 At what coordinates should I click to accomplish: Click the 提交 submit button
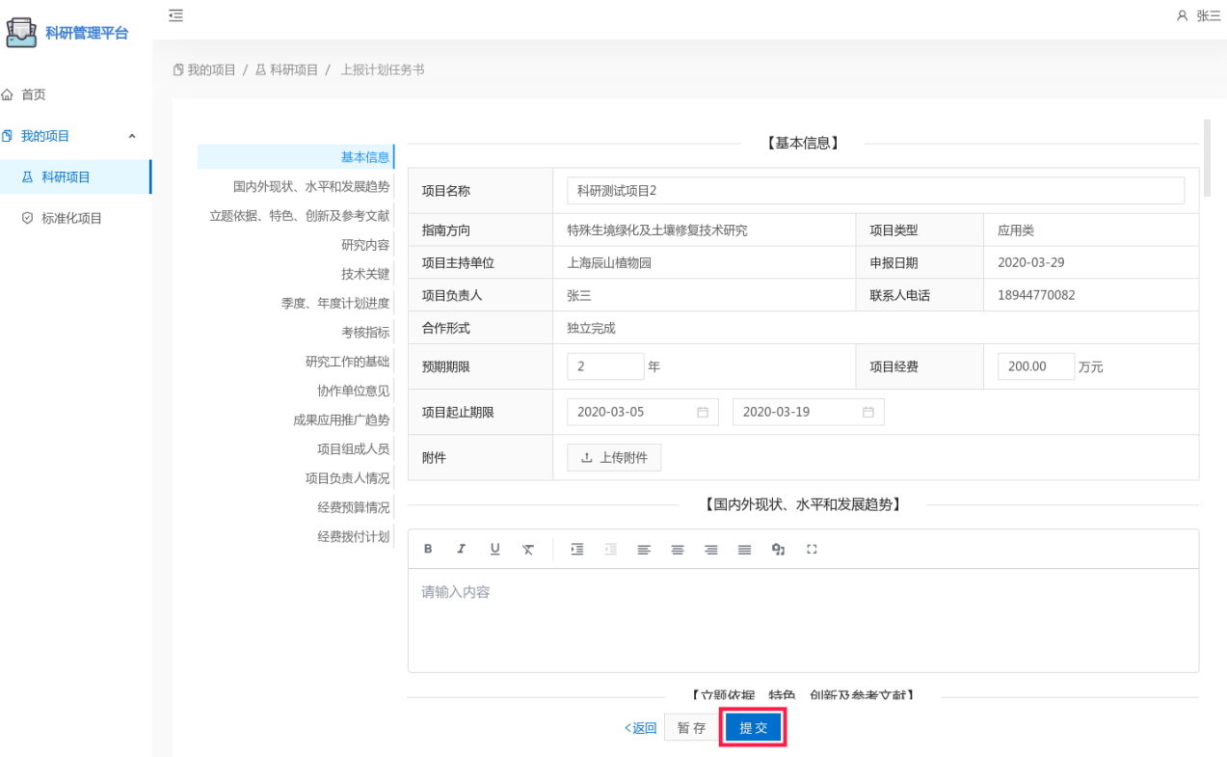[x=754, y=728]
